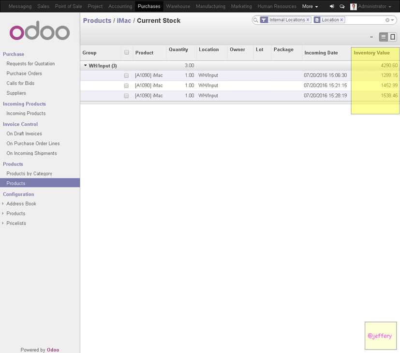Open the Human Resources menu
This screenshot has height=353, width=400.
277,6
